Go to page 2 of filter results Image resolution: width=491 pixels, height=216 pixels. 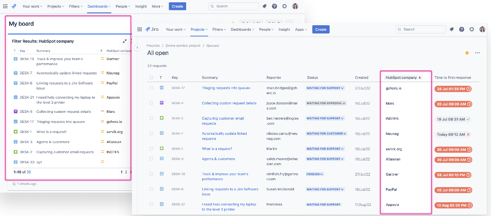pos(126,172)
